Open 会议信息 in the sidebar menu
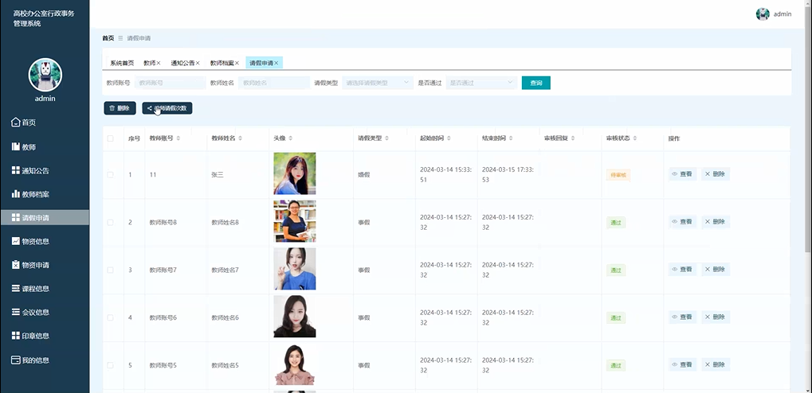This screenshot has width=812, height=393. [x=45, y=313]
